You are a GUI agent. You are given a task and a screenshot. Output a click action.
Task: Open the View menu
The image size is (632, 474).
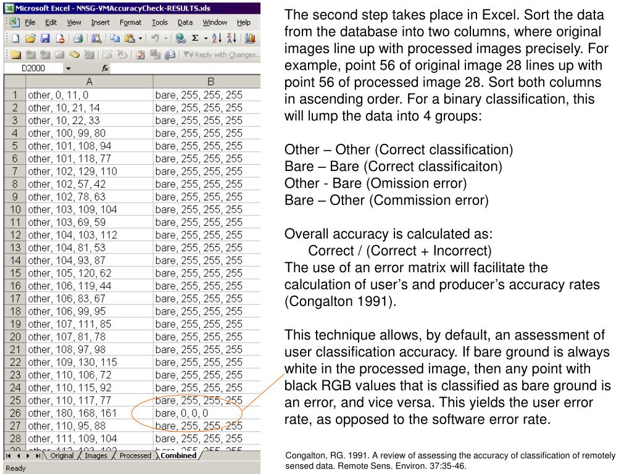(74, 23)
